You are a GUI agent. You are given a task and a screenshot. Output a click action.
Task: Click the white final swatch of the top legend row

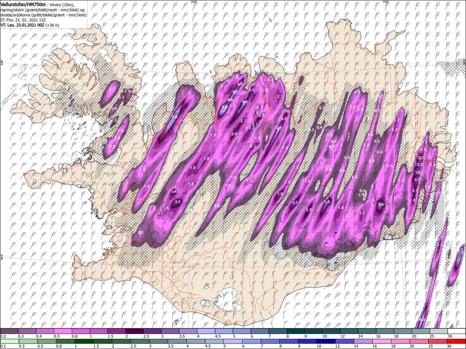coord(457,331)
